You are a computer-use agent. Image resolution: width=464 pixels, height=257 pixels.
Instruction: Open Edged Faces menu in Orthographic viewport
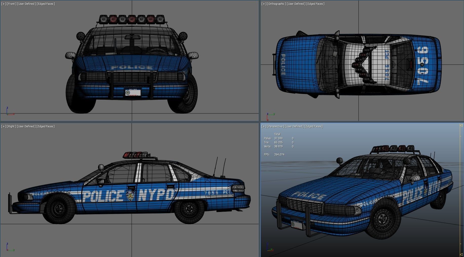(315, 4)
